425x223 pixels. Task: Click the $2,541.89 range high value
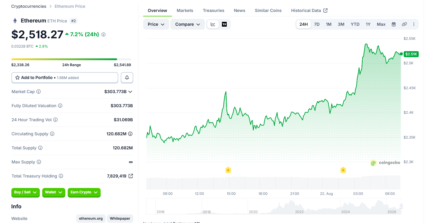pyautogui.click(x=122, y=65)
